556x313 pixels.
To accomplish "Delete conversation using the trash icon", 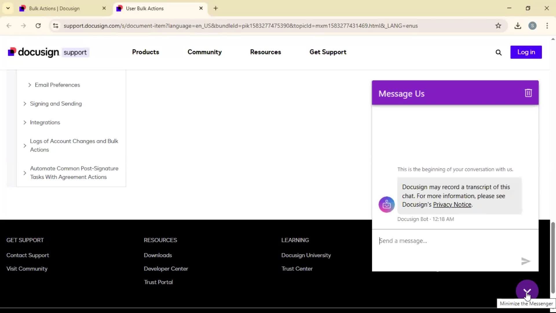I will 528,93.
